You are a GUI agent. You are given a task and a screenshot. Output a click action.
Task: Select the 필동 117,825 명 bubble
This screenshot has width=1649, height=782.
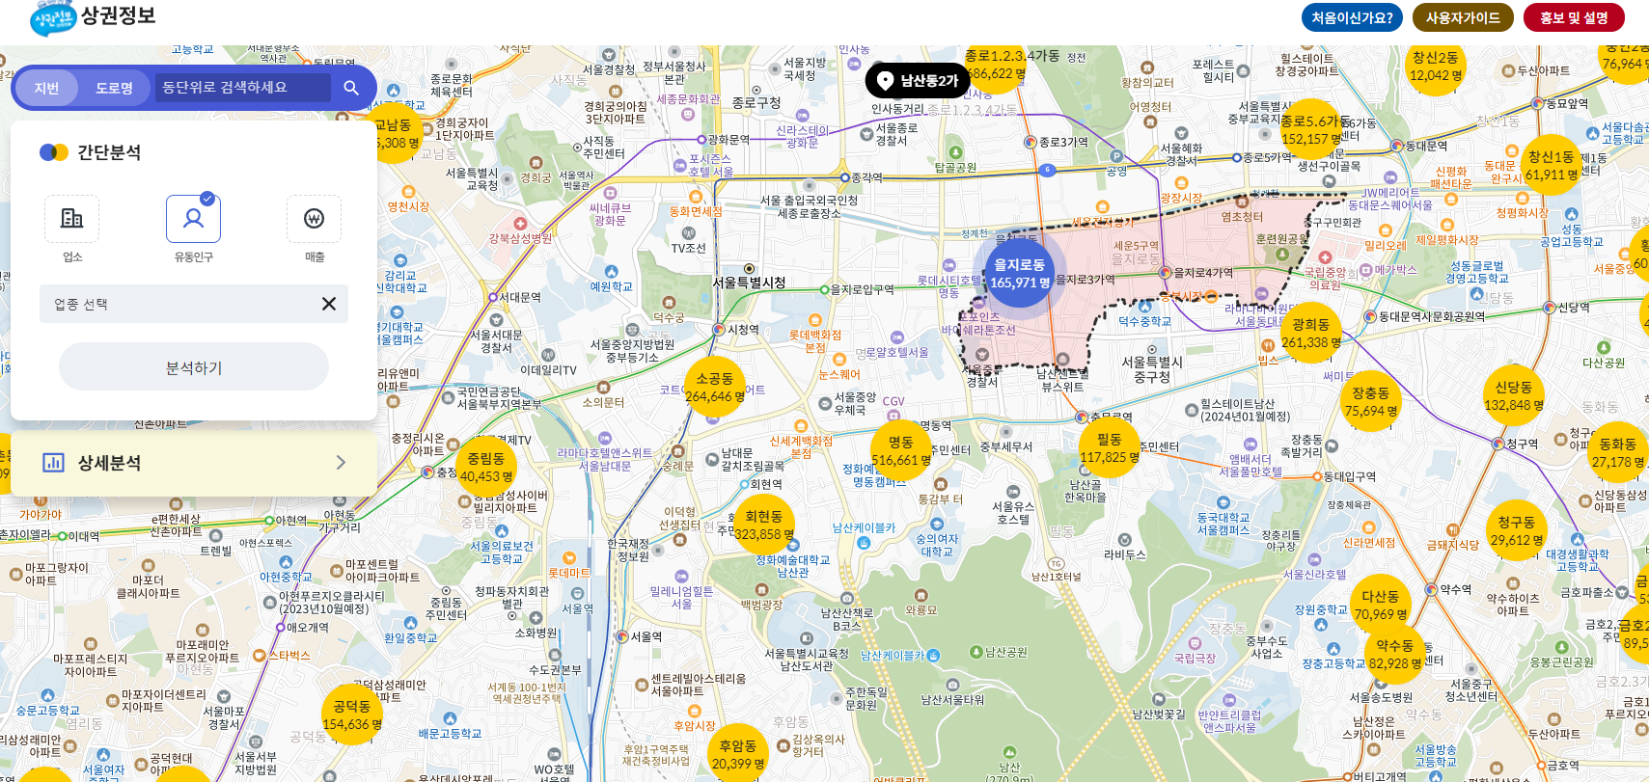pyautogui.click(x=1110, y=448)
